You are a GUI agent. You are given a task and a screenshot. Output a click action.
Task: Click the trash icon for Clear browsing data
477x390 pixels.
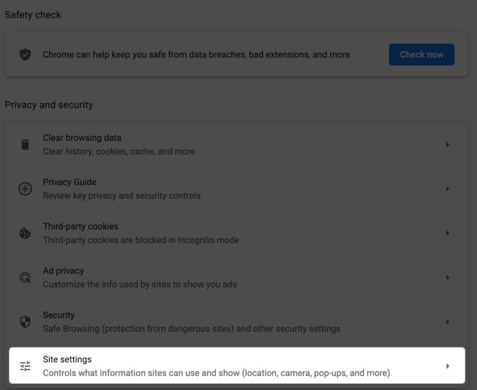(25, 145)
